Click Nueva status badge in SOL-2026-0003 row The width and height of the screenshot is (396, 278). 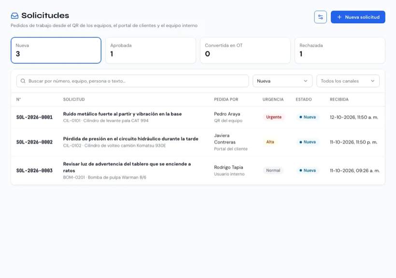307,171
